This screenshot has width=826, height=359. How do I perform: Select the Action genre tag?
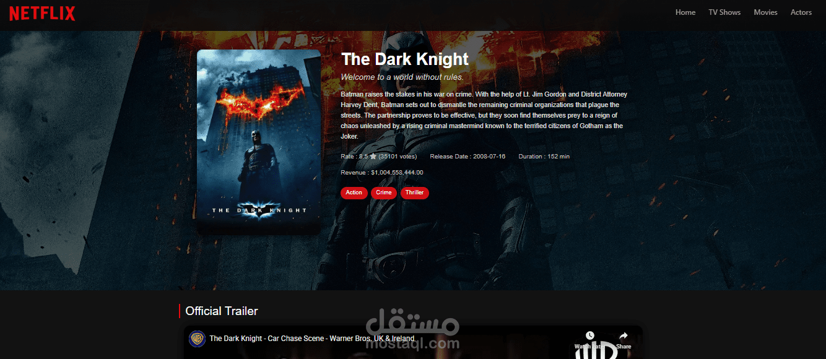point(354,192)
